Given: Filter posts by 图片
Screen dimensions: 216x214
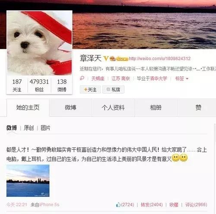Looking at the screenshot, I should click(45, 128).
